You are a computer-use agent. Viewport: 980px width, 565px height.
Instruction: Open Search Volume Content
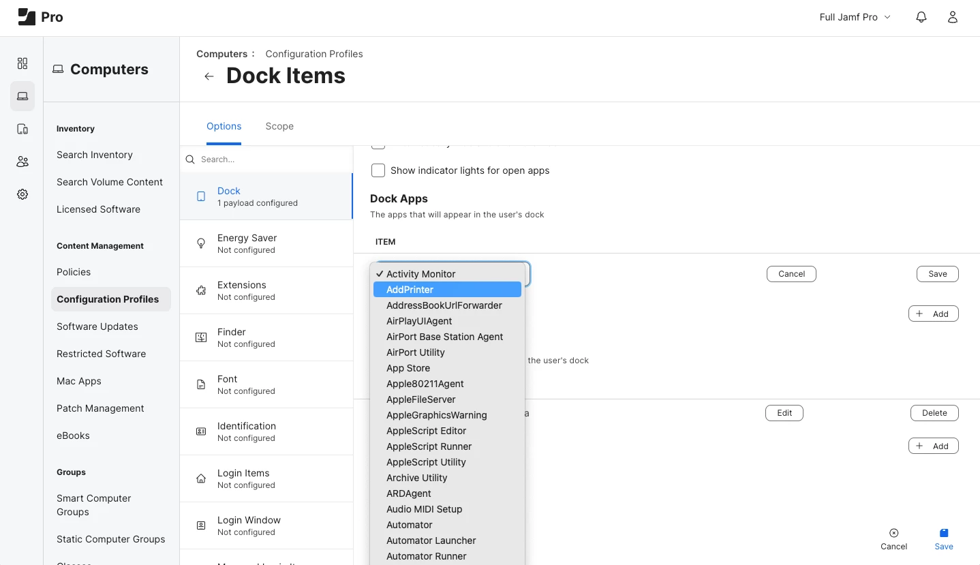pos(110,182)
